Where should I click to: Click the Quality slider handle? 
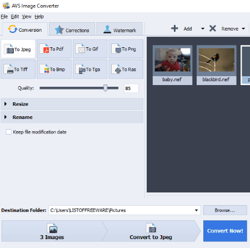click(x=106, y=88)
